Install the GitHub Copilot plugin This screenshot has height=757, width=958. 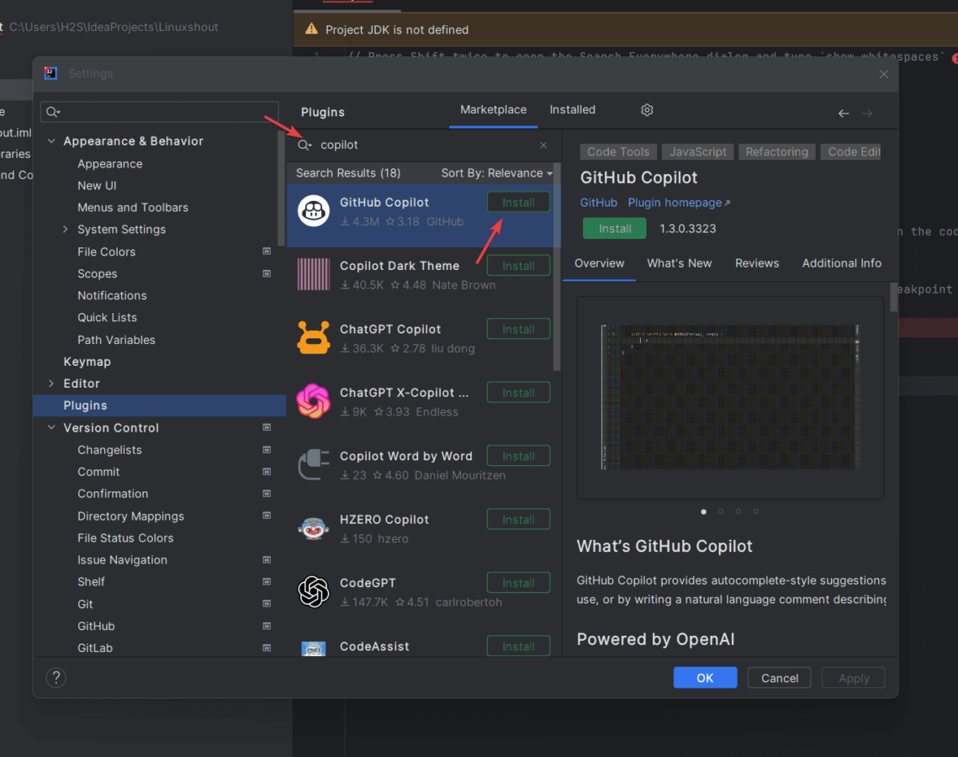(518, 202)
